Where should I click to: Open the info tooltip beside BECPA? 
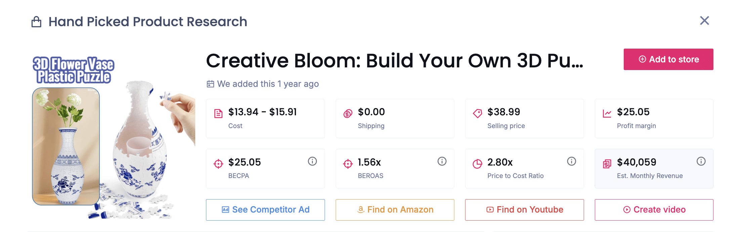[x=312, y=161]
